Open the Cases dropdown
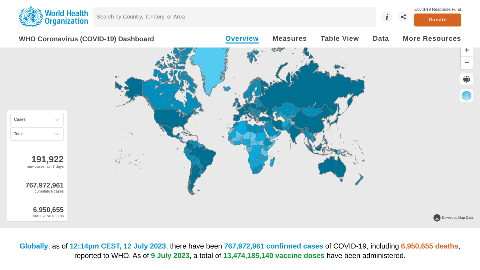 [37, 119]
